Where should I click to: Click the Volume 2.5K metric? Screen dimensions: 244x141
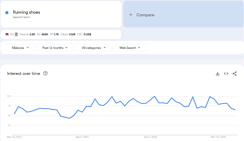pyautogui.click(x=27, y=34)
